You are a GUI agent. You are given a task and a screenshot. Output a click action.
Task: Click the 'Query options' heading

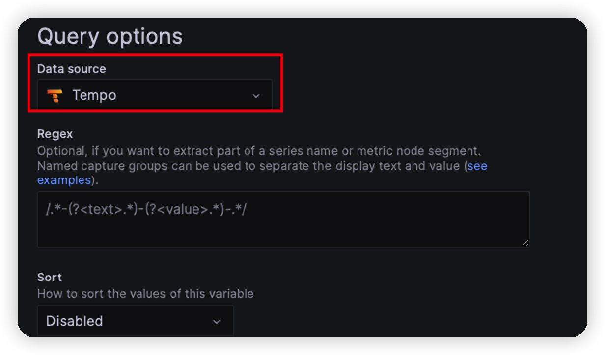point(110,36)
